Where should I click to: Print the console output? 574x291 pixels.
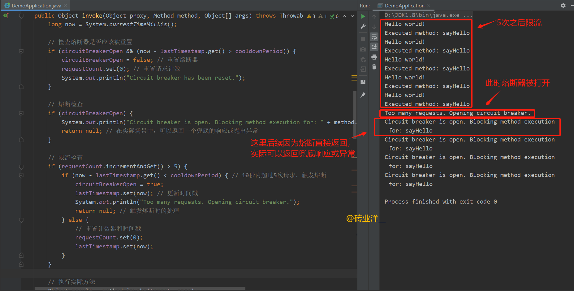[x=374, y=57]
